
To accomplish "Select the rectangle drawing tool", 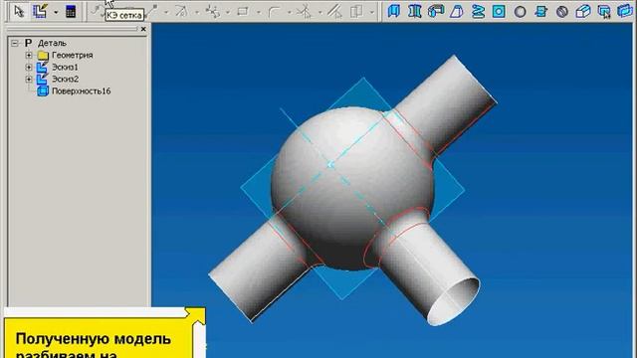I will click(x=243, y=11).
